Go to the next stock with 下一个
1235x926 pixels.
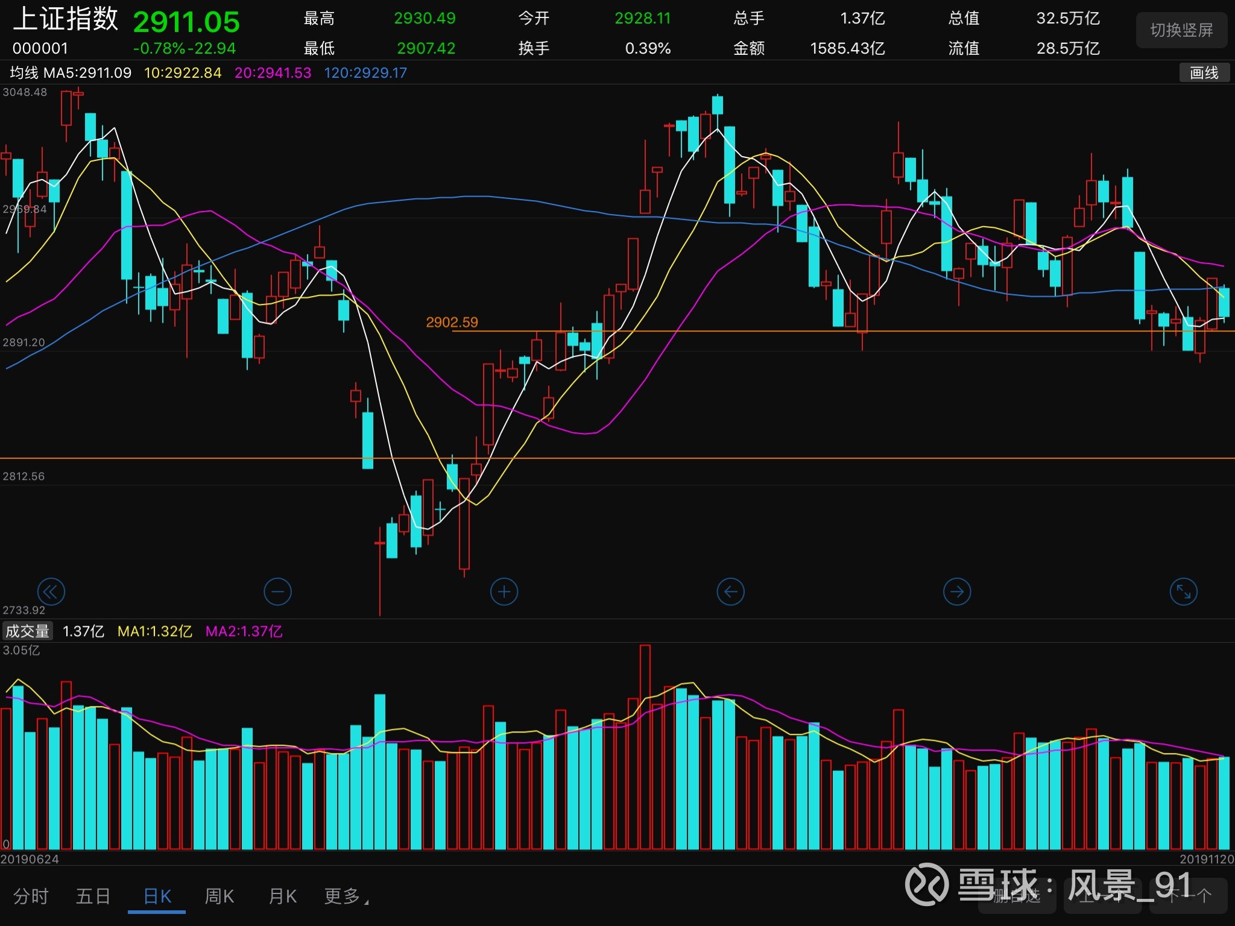pos(1189,896)
